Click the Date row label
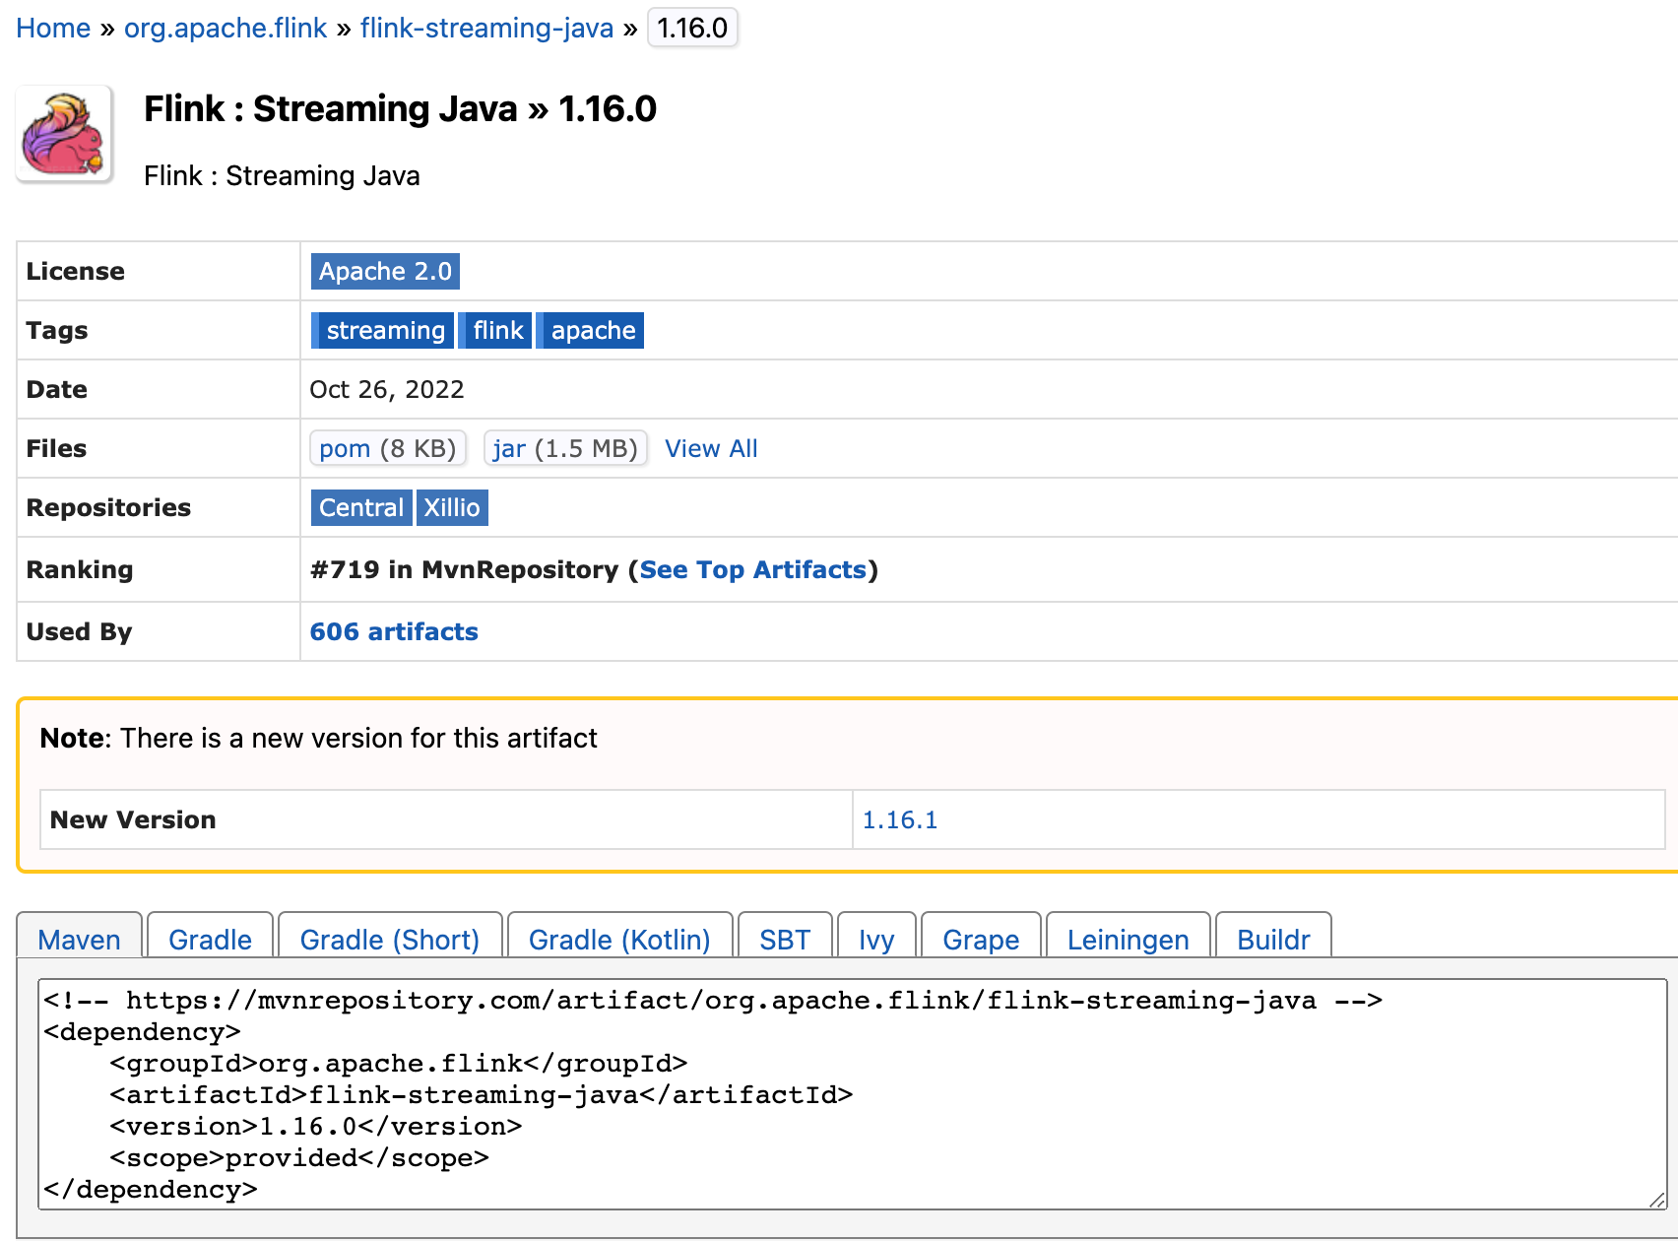Image resolution: width=1678 pixels, height=1241 pixels. 57,389
